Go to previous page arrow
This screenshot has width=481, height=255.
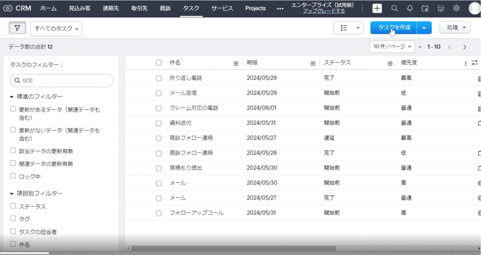[449, 47]
